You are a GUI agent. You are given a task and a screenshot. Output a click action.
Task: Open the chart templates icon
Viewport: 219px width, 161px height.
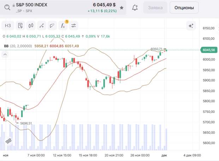coord(20,26)
